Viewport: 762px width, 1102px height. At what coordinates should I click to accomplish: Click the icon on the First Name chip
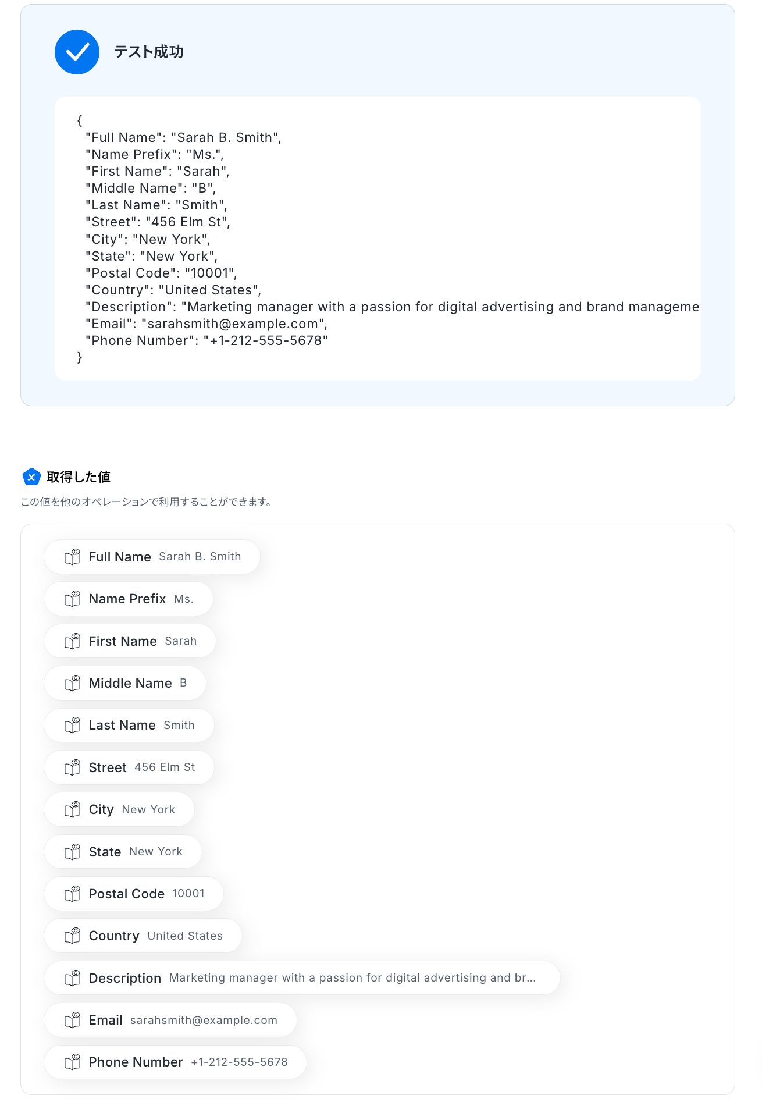(x=72, y=641)
